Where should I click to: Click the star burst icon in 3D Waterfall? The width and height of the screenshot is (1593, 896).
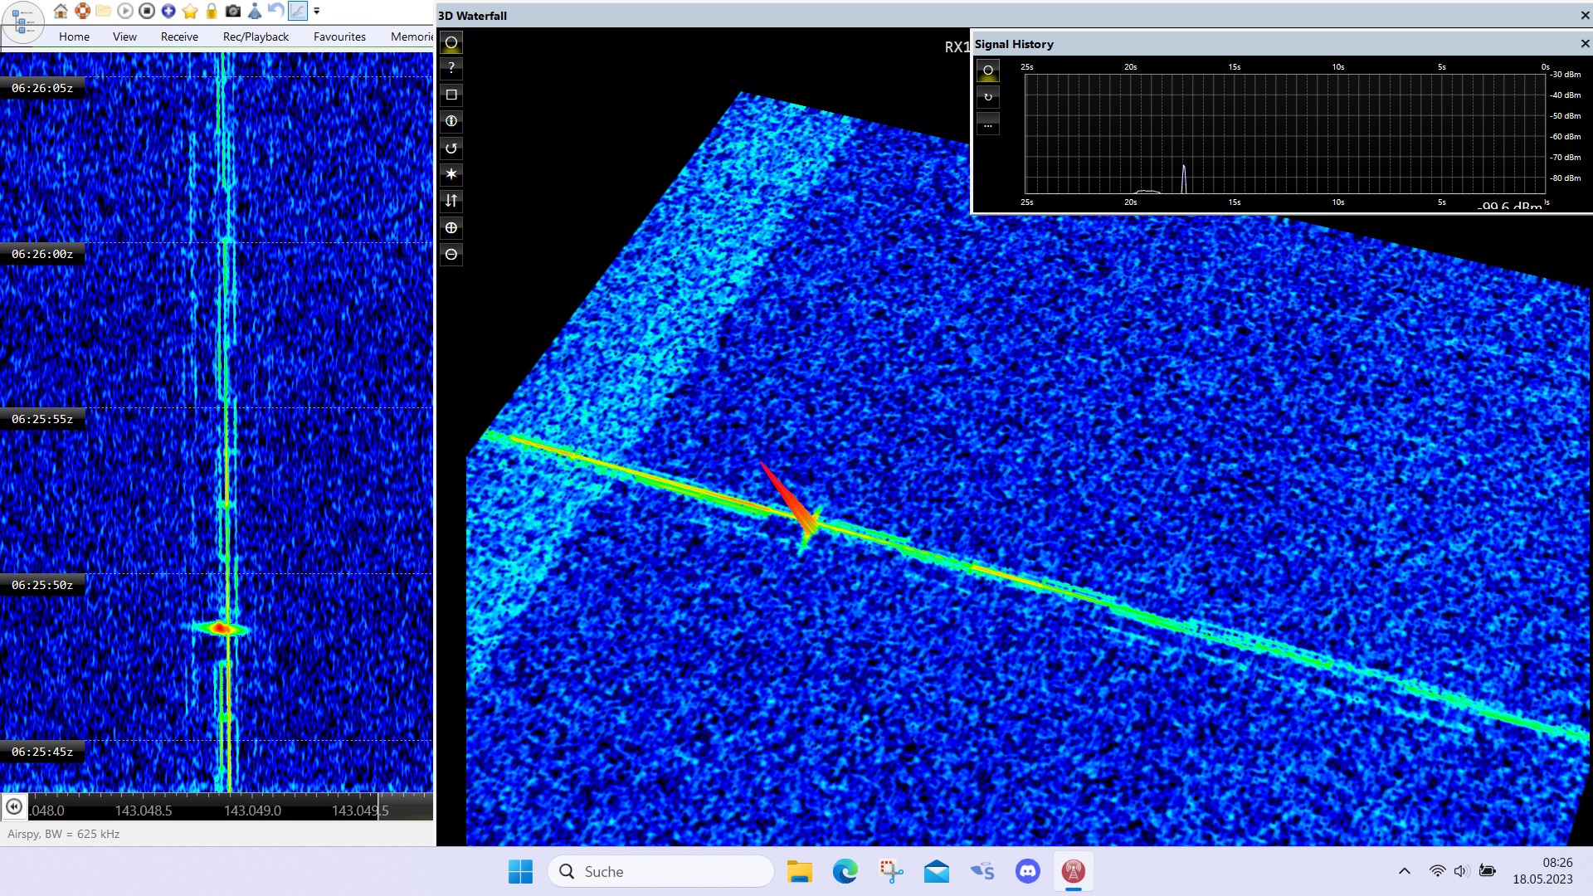451,174
